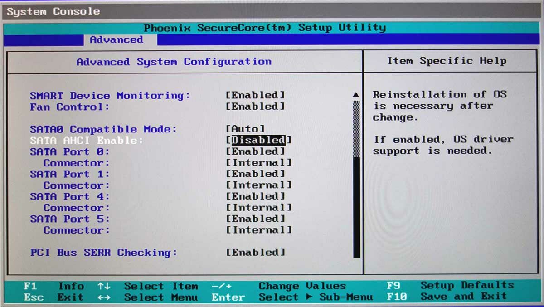The width and height of the screenshot is (544, 307).
Task: Click the F1 Info key hint
Action: click(x=53, y=286)
